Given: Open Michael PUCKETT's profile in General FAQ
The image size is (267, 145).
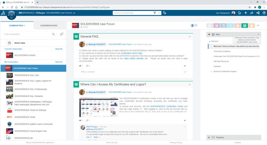Looking at the screenshot, I should pos(97,44).
